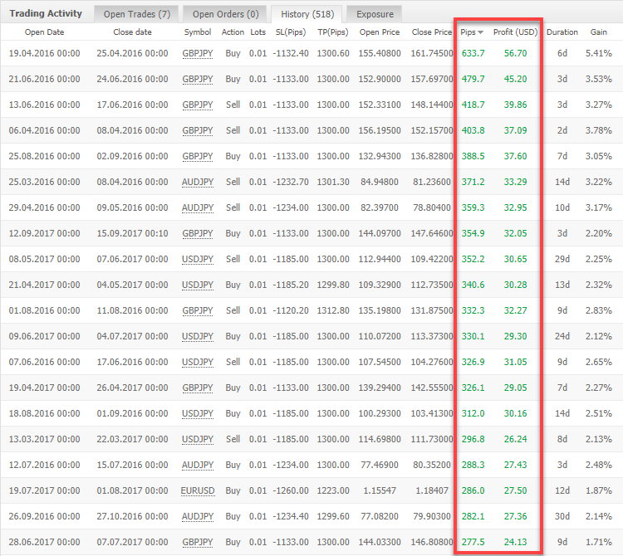Image resolution: width=623 pixels, height=556 pixels.
Task: Open GBPJPY link in 19.04.2017 row
Action: [x=198, y=388]
